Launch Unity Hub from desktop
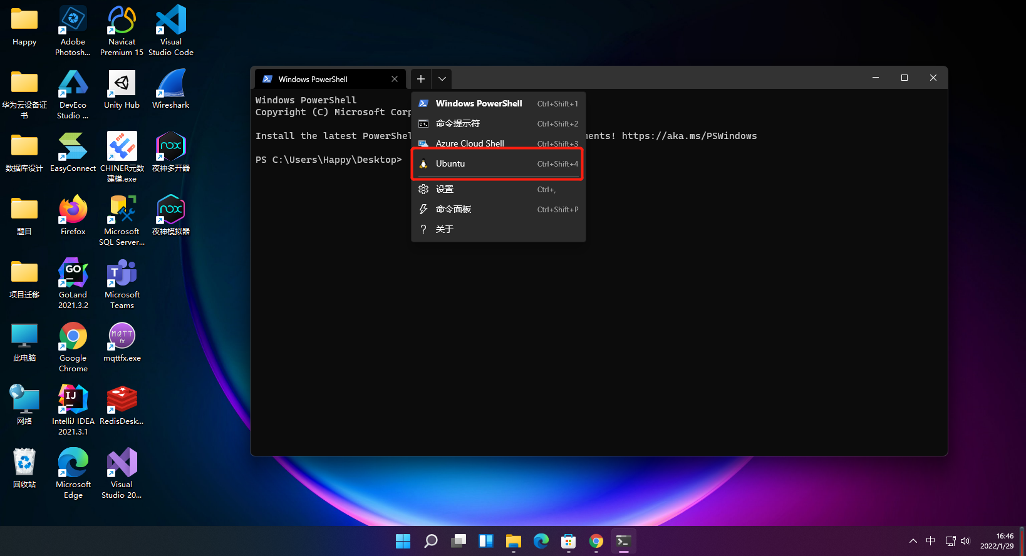1026x556 pixels. (x=122, y=90)
